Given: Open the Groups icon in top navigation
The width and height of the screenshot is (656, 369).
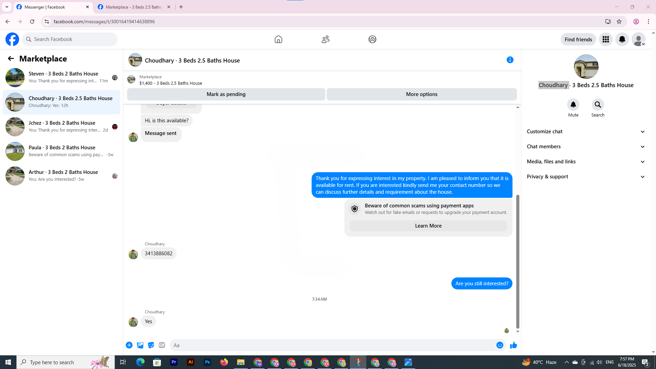Looking at the screenshot, I should [372, 39].
